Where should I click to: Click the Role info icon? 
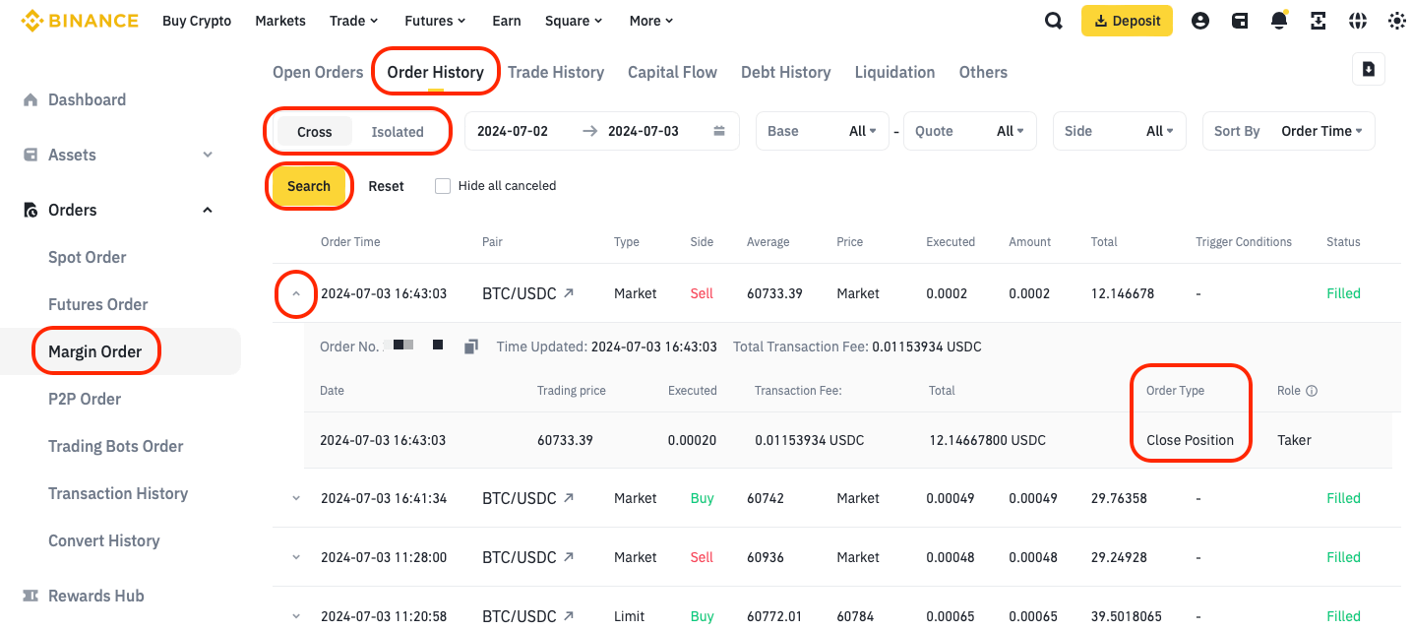coord(1312,391)
